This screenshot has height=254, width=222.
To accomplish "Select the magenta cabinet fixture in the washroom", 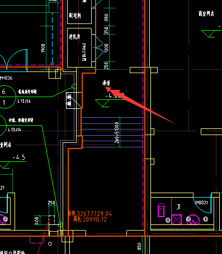I will [161, 210].
